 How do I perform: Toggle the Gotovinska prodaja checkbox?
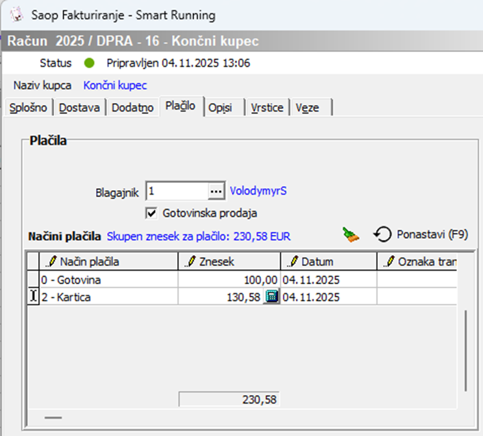pos(151,213)
